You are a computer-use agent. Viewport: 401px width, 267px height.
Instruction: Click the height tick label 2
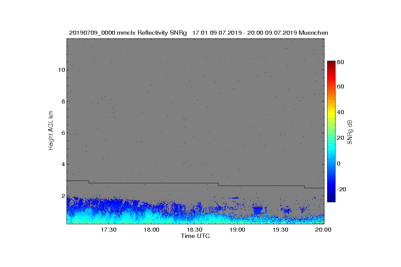tap(63, 196)
